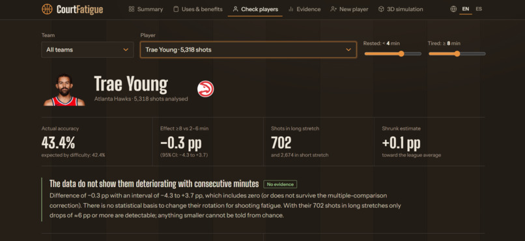This screenshot has width=525, height=241.
Task: Click the 95% CI range text
Action: point(185,155)
